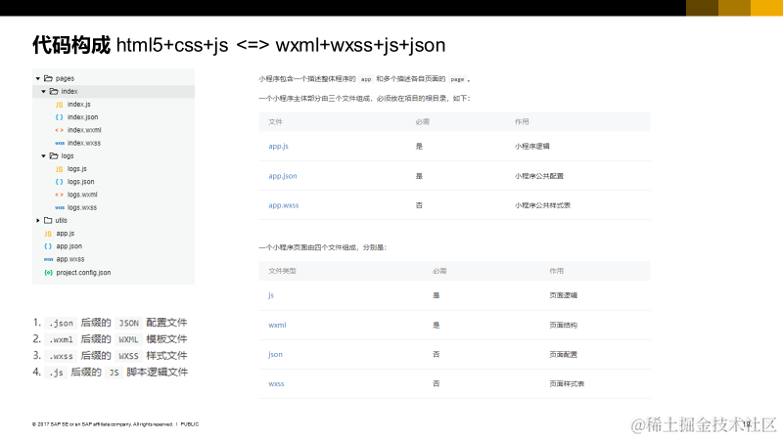Select logs.js in the file tree
The width and height of the screenshot is (783, 440).
pyautogui.click(x=77, y=169)
